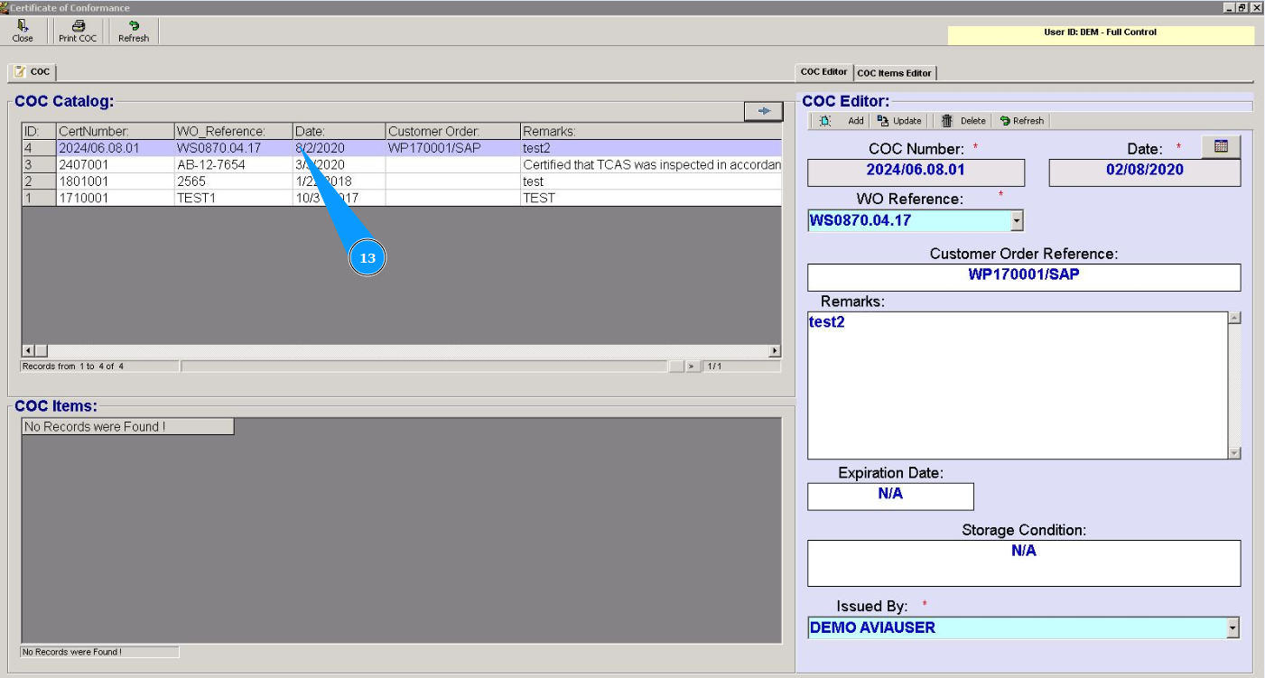Image resolution: width=1265 pixels, height=678 pixels.
Task: Click the Remarks cell reading TEST
Action: coord(651,198)
